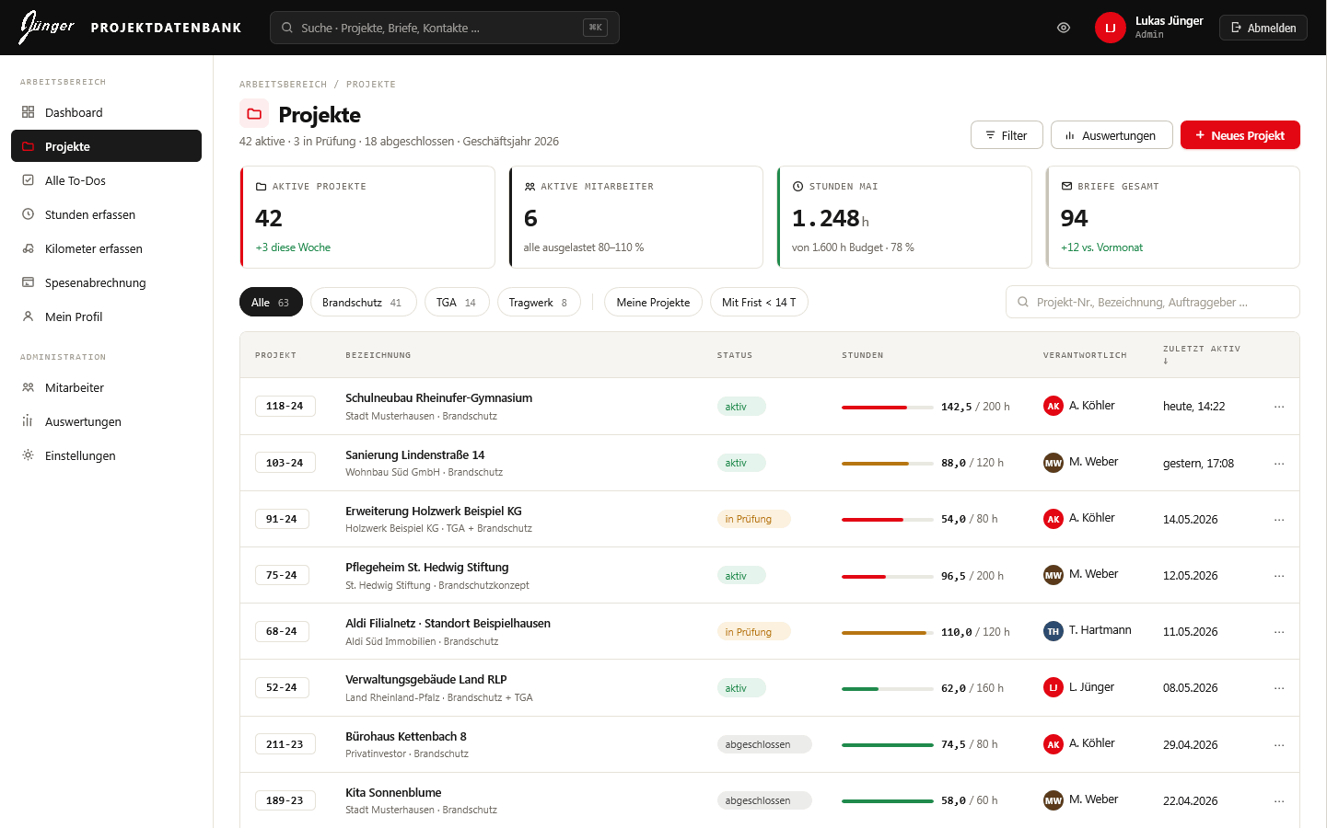Open Einstellungen gear item
This screenshot has width=1327, height=828.
pyautogui.click(x=106, y=455)
